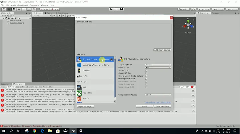Viewport: 240px width, 134px height.
Task: Toggle scene audio icon
Action: tap(63, 16)
